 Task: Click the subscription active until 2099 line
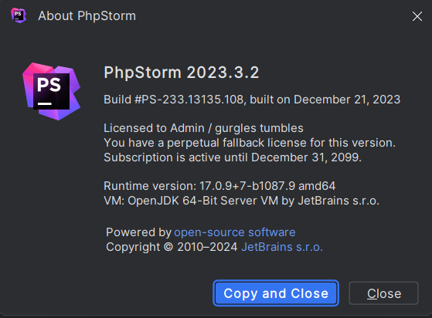[233, 157]
